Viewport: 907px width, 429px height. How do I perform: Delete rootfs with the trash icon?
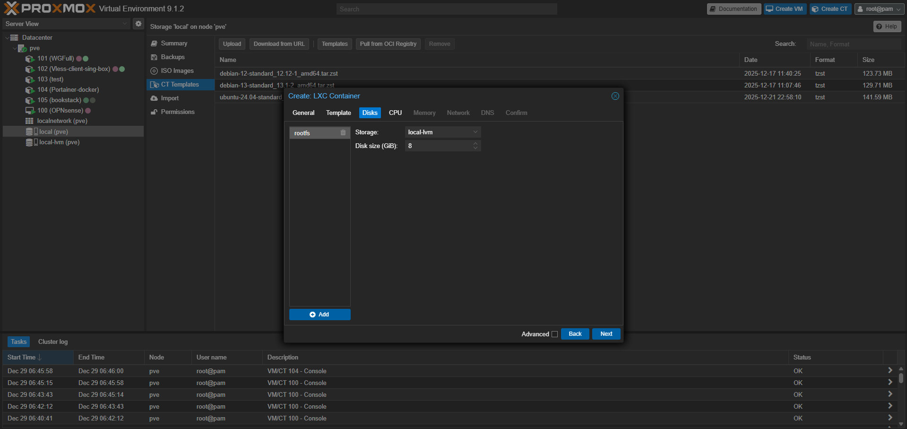tap(343, 133)
